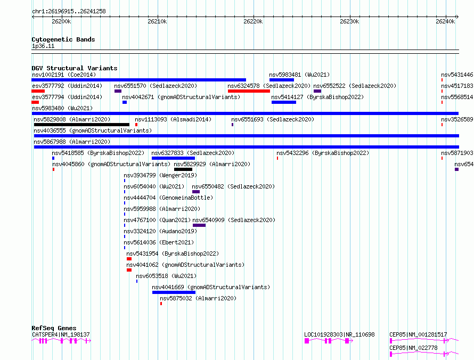Click the Cytogenetic Bands track title
The height and width of the screenshot is (360, 474).
pyautogui.click(x=63, y=39)
